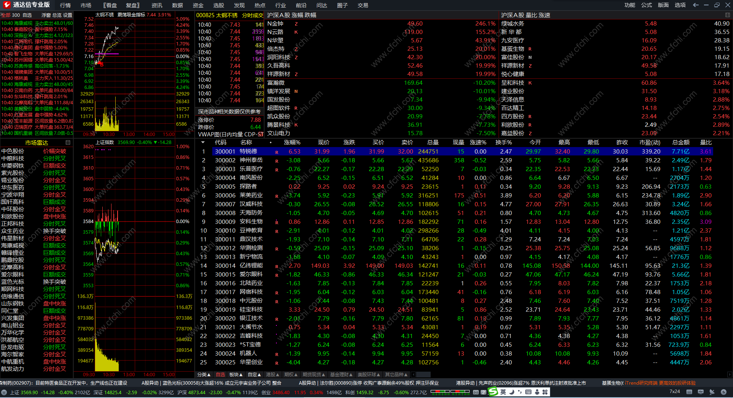Screen dimensions: 733x398
Task: Select 自选 filter in top-left alerts panel
Action: click(27, 15)
